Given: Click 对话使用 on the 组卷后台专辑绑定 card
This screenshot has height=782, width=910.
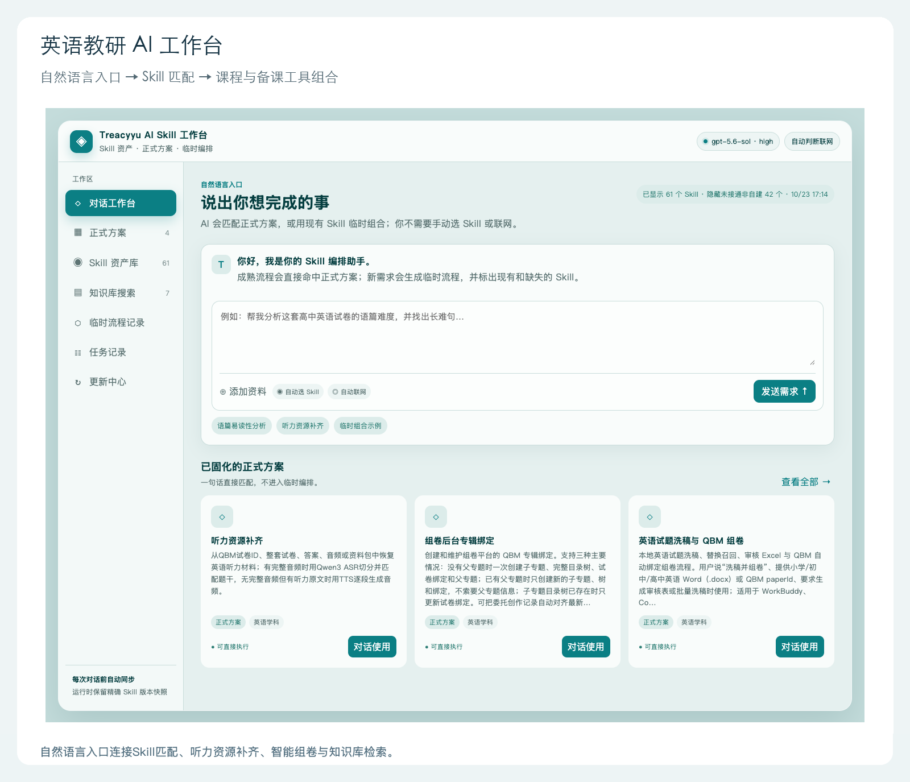Looking at the screenshot, I should [x=586, y=647].
